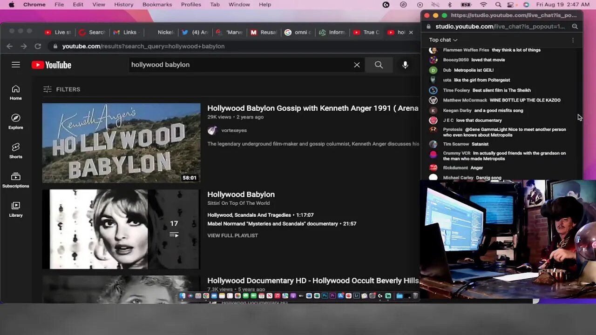The image size is (596, 335).
Task: Open Hollywood, Scandals And Tragedies playlist item
Action: click(260, 215)
